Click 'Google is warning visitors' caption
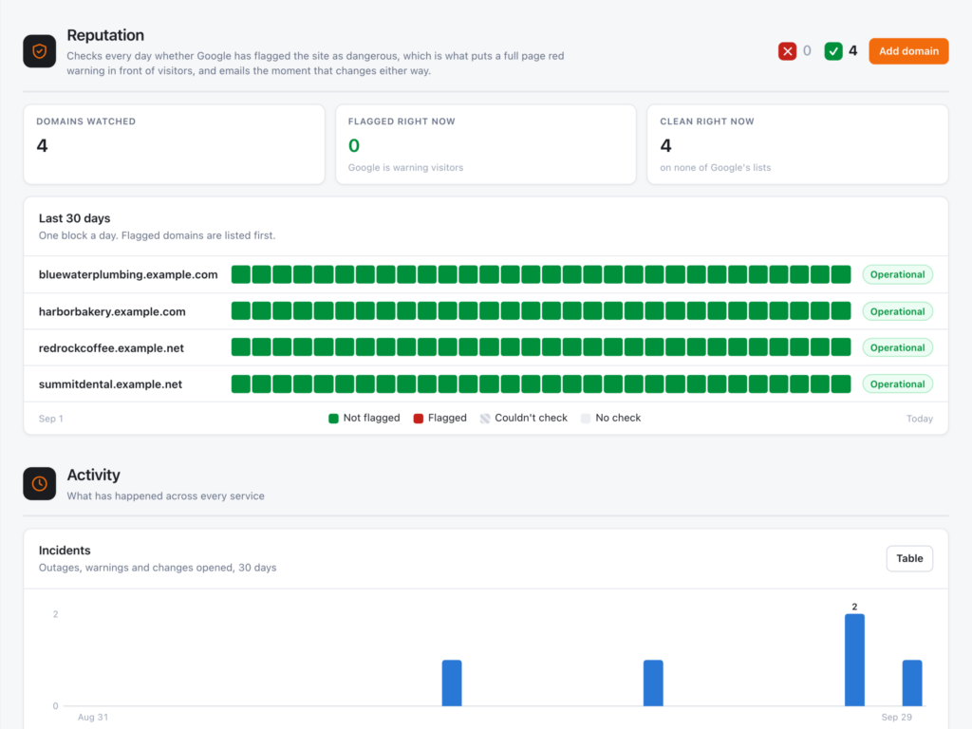This screenshot has height=729, width=972. click(405, 167)
